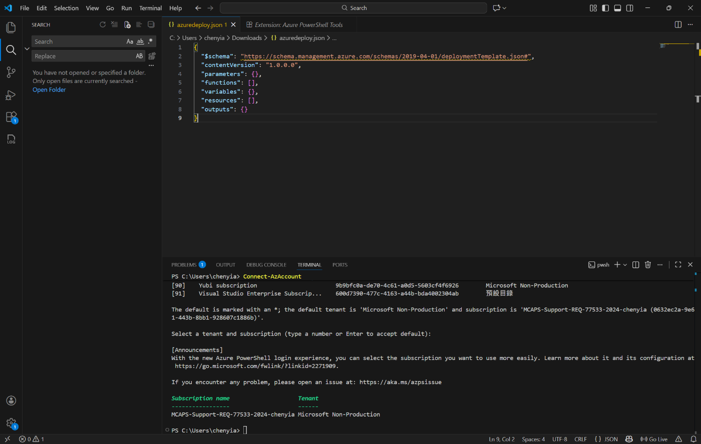Toggle regular expression search option
701x444 pixels.
(150, 41)
